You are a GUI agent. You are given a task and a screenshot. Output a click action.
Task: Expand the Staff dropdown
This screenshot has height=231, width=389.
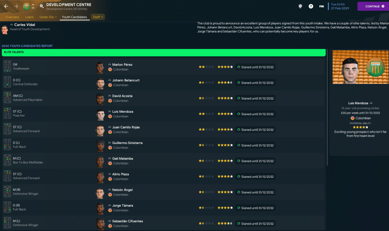tap(98, 17)
